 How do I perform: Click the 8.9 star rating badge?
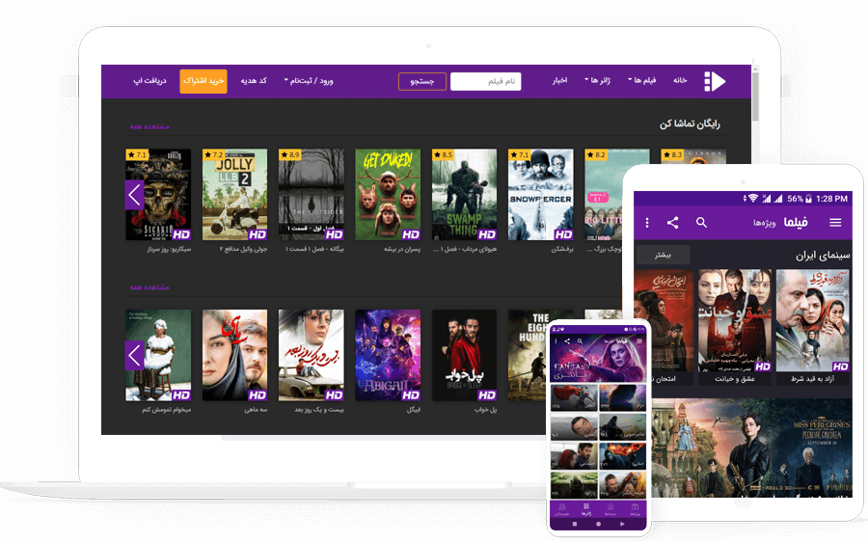(x=289, y=155)
